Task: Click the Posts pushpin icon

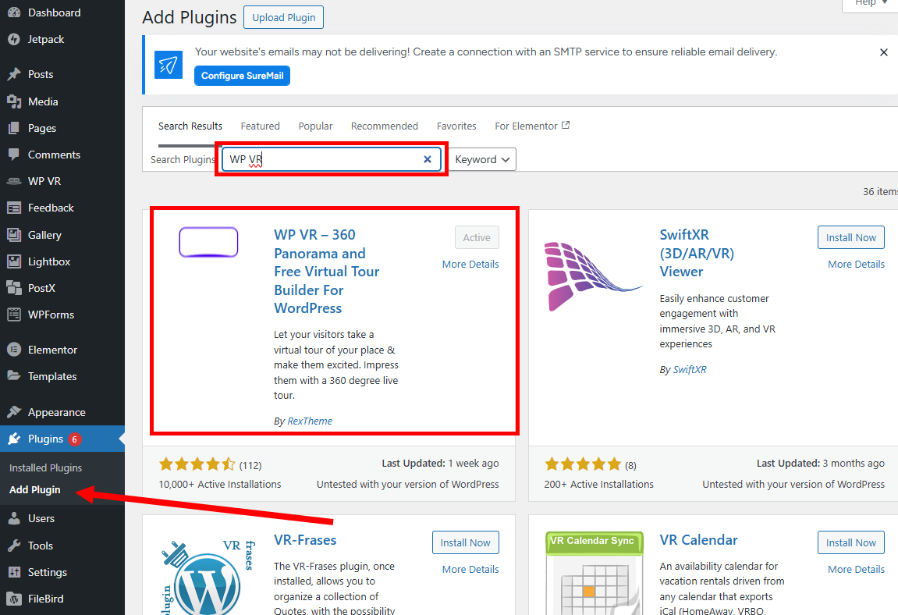Action: 14,74
